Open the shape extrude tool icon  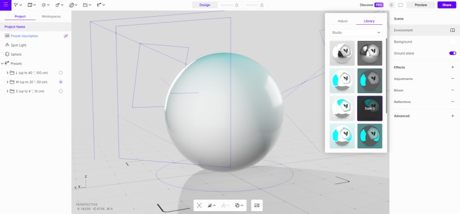click(x=58, y=5)
